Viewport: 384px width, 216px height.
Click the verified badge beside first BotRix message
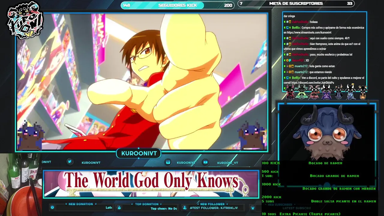click(x=290, y=28)
